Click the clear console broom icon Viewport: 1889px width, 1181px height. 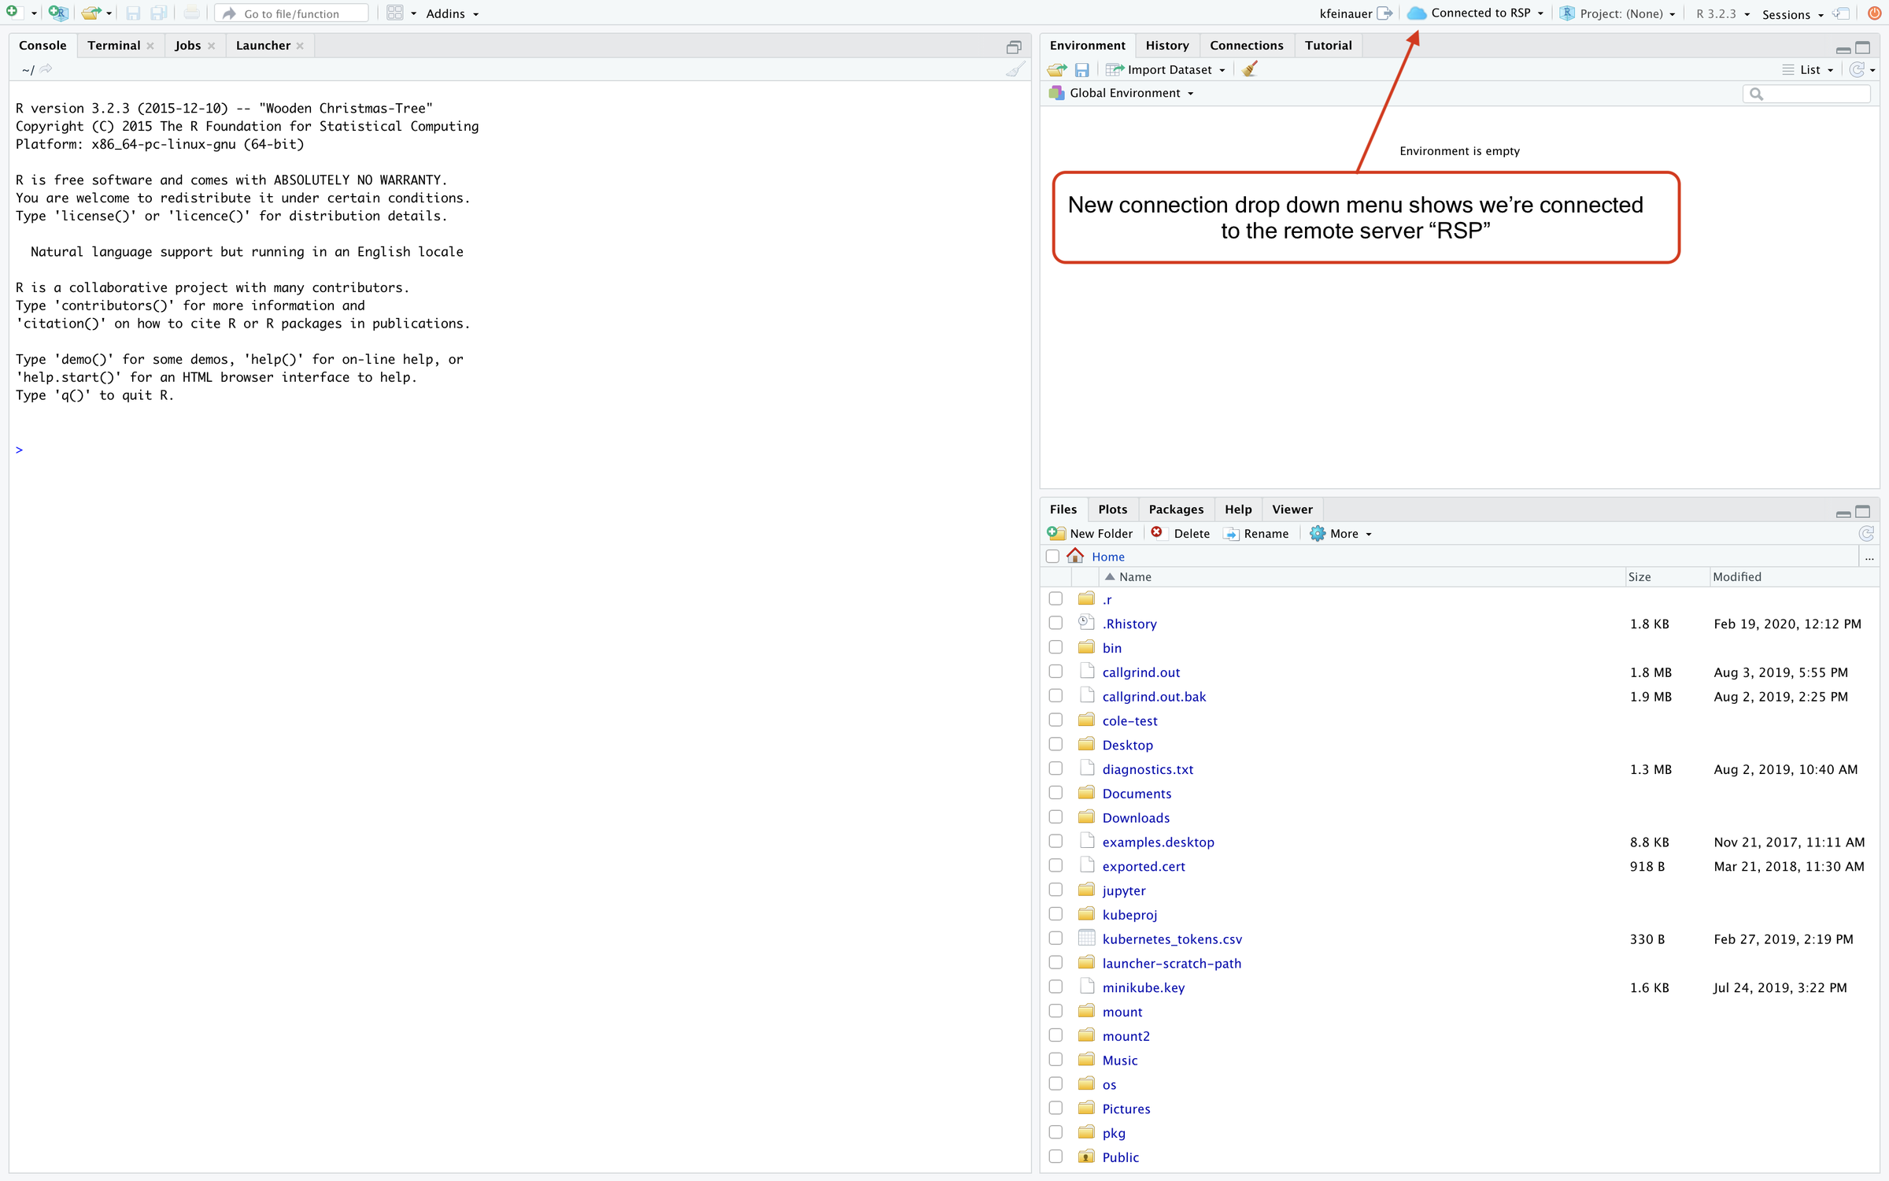(x=1015, y=69)
